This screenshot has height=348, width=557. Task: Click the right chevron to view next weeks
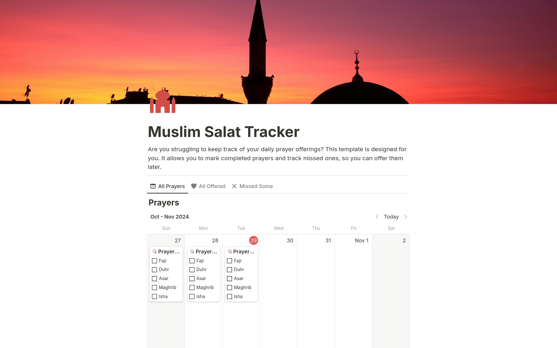click(x=406, y=217)
